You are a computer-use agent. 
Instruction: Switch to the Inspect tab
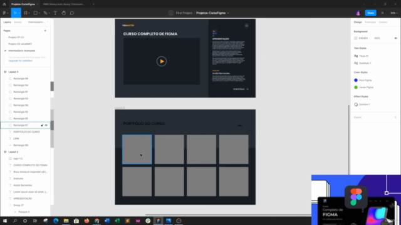pyautogui.click(x=383, y=22)
